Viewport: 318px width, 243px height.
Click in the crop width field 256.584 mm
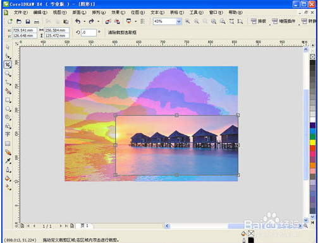57,30
